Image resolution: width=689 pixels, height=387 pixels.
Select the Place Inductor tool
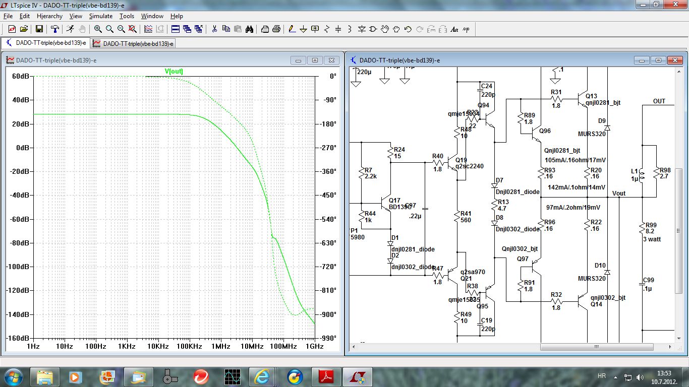(x=350, y=29)
